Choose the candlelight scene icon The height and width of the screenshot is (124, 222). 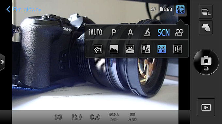[x=178, y=49]
